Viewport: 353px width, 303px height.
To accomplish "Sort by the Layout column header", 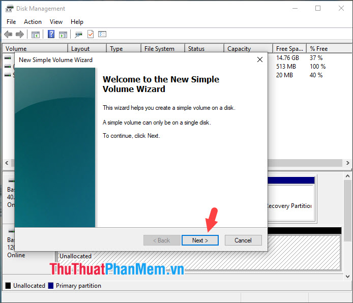I will coord(87,49).
